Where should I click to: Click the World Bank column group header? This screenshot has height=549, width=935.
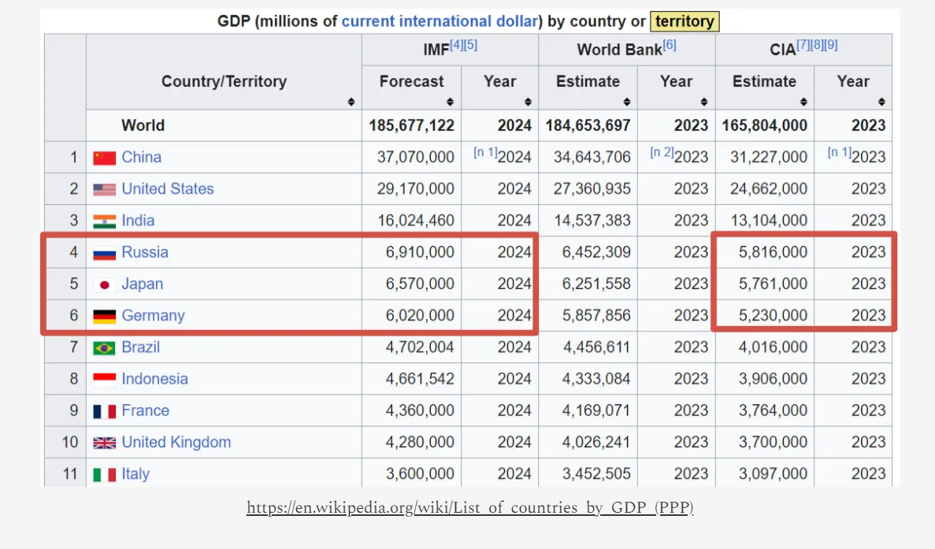(627, 49)
